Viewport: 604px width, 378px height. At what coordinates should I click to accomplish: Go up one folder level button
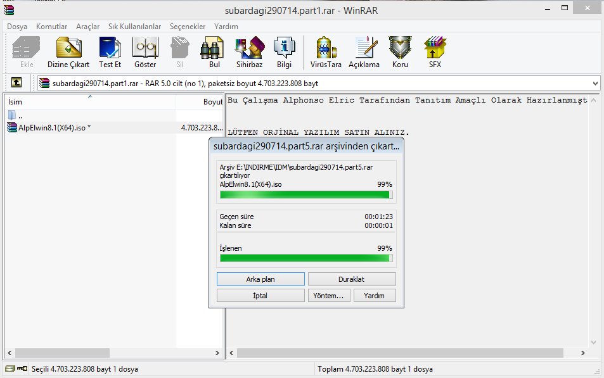pyautogui.click(x=16, y=83)
